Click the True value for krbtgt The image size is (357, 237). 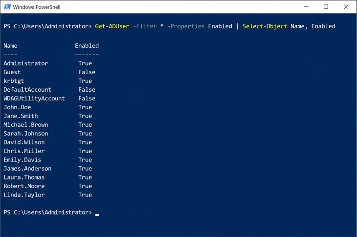point(85,81)
